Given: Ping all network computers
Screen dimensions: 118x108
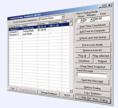Looking at the screenshot, I should (82, 56).
